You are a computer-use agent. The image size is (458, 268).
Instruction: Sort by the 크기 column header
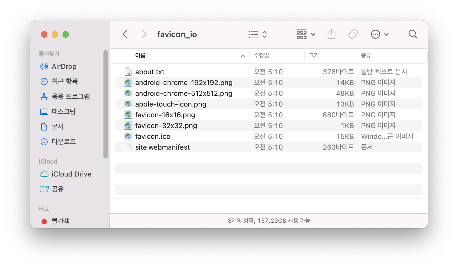pos(314,55)
